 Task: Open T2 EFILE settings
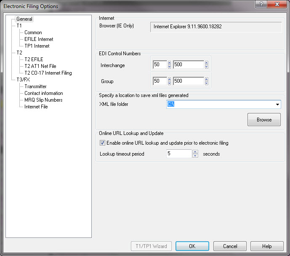(34, 59)
